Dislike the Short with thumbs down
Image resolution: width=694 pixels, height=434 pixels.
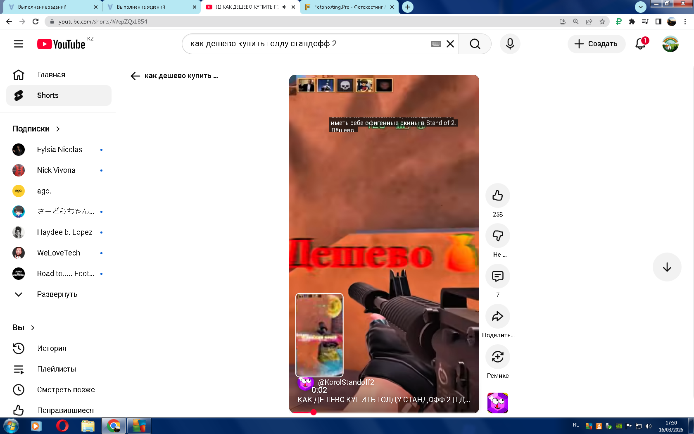point(498,236)
